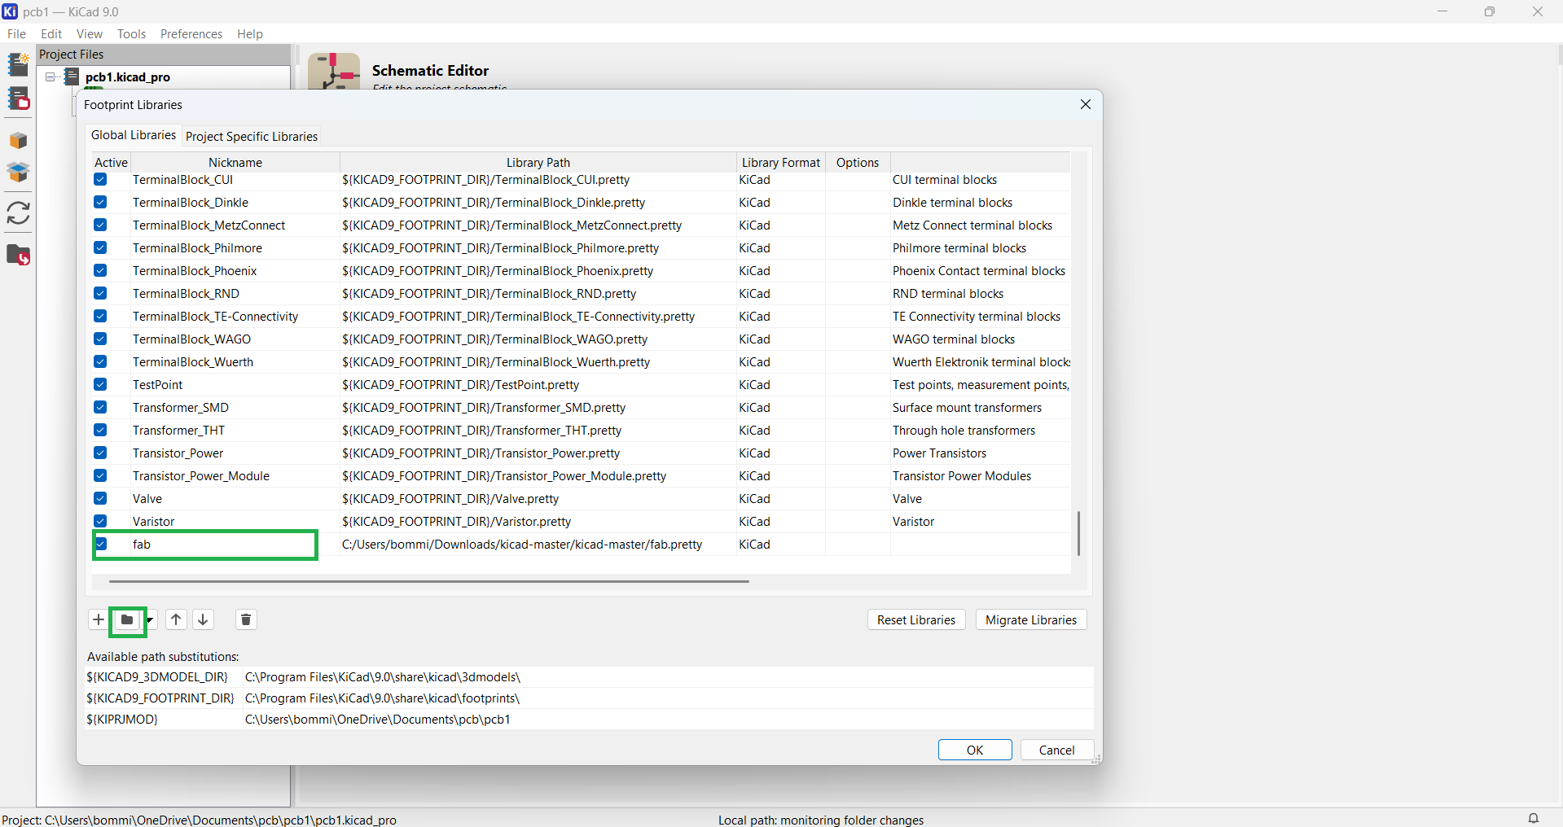The width and height of the screenshot is (1563, 827).
Task: Disable TerminalBlock_RND library checkbox
Action: tap(100, 293)
